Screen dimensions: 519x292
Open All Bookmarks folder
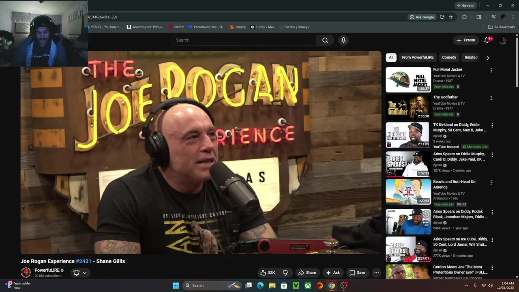point(502,27)
